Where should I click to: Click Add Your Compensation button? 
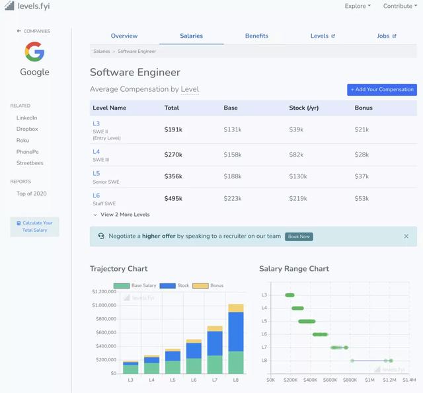point(382,89)
